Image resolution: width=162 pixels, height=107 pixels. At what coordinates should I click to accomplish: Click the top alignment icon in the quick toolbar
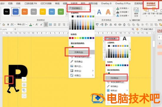coord(97,25)
